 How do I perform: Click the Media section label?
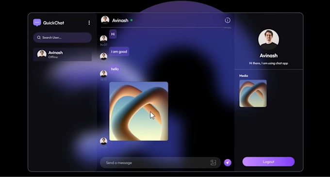(x=244, y=76)
